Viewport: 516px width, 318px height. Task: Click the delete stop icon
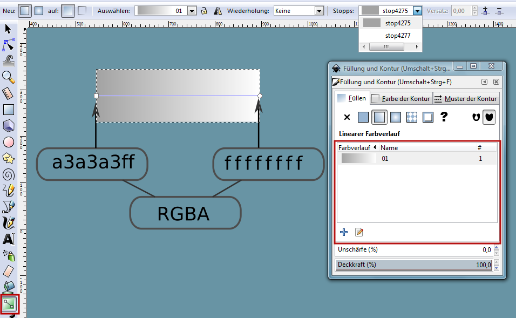coord(499,11)
